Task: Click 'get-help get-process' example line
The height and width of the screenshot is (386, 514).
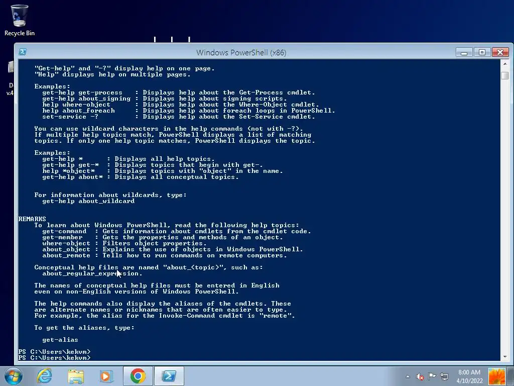Action: [179, 92]
